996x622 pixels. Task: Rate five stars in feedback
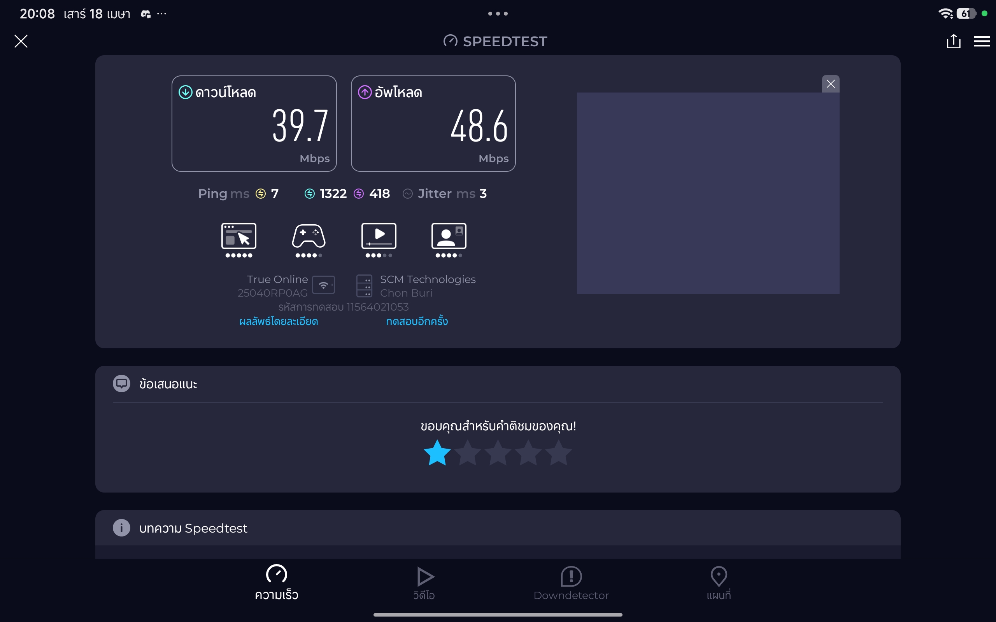[559, 453]
